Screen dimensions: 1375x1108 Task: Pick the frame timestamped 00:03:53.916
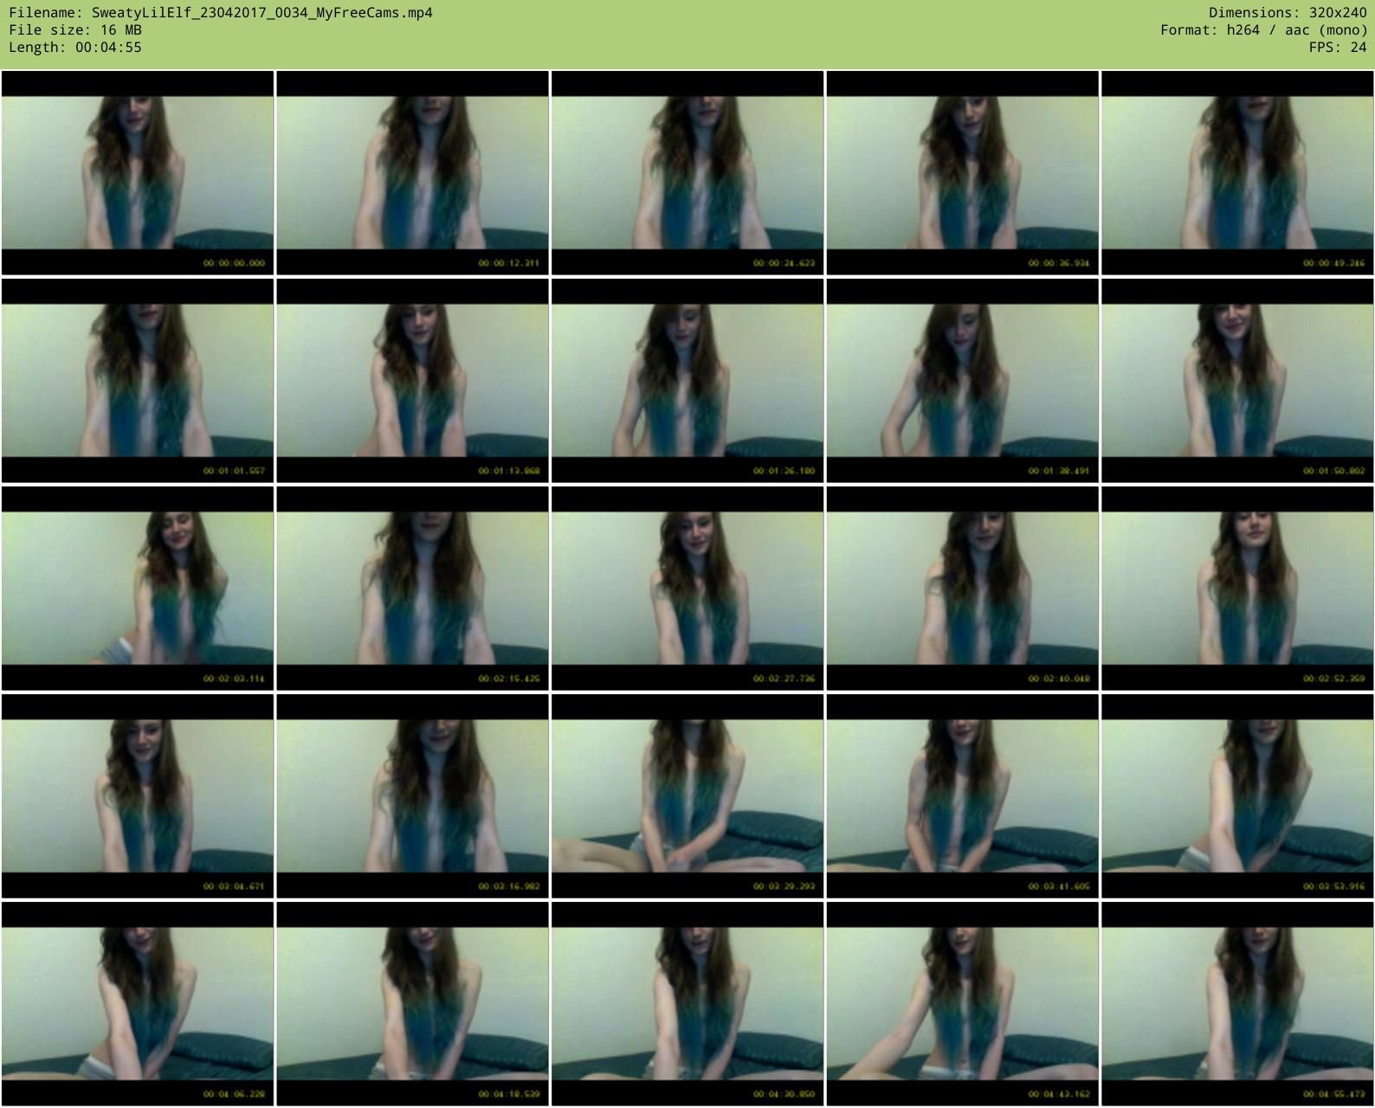point(1237,796)
